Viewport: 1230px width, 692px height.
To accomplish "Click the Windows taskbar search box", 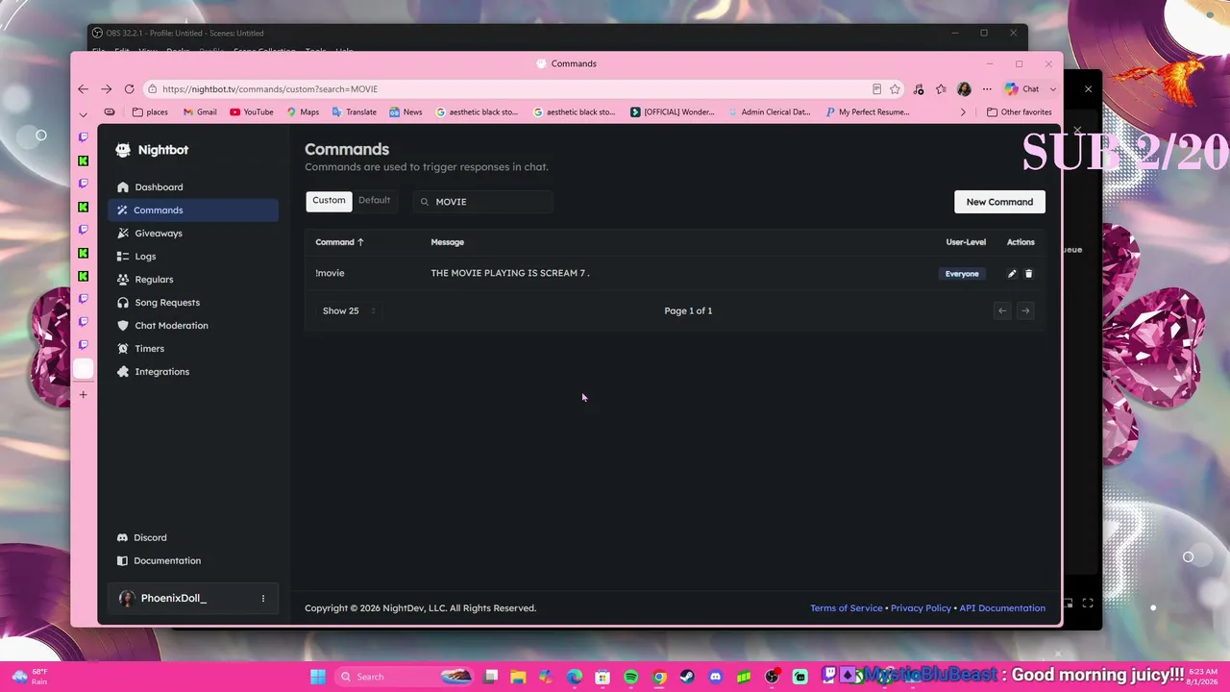I will click(405, 677).
